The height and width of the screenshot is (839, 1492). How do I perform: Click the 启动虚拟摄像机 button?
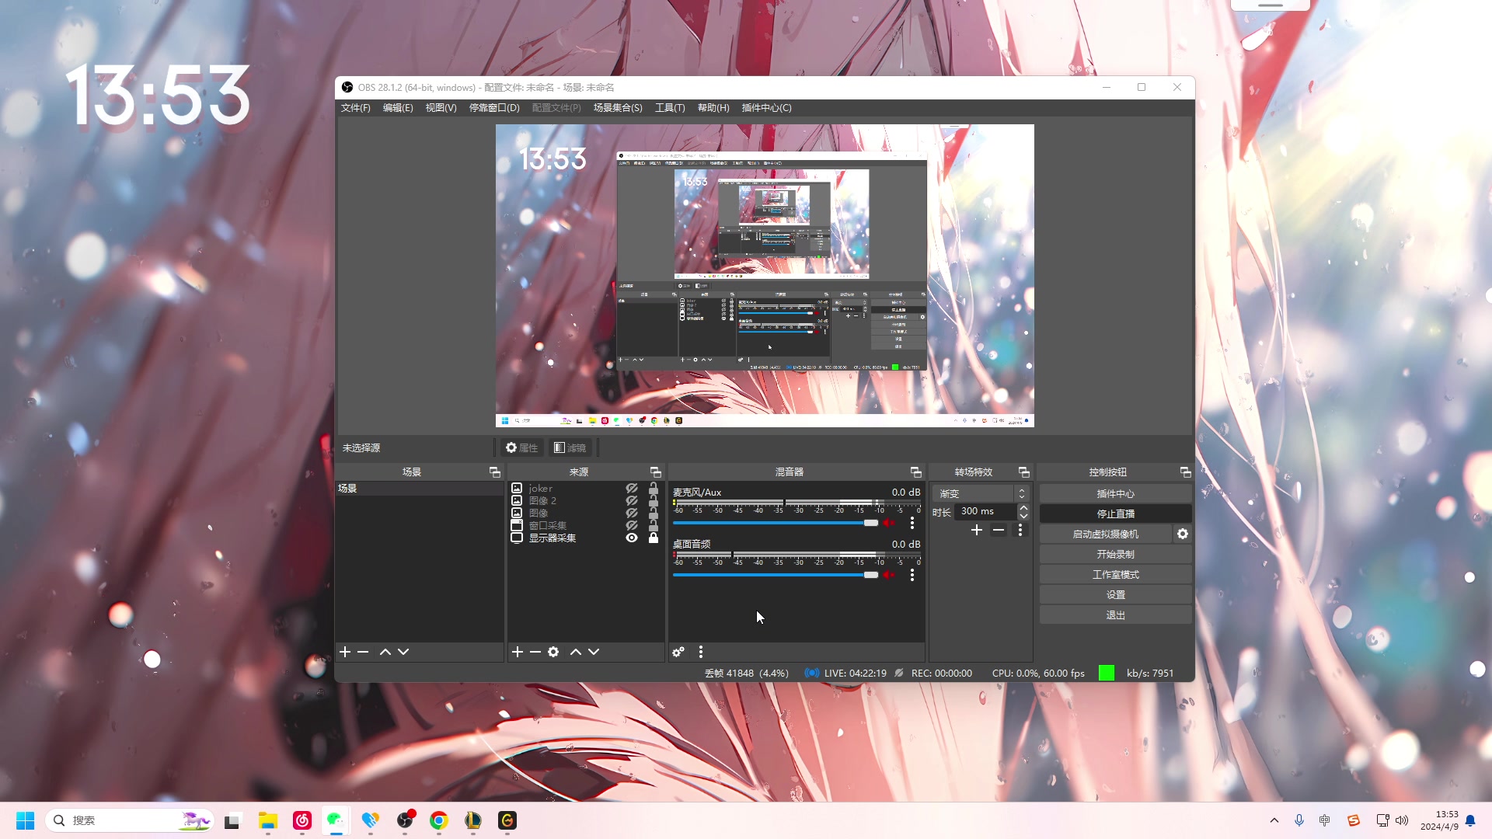[x=1105, y=534]
